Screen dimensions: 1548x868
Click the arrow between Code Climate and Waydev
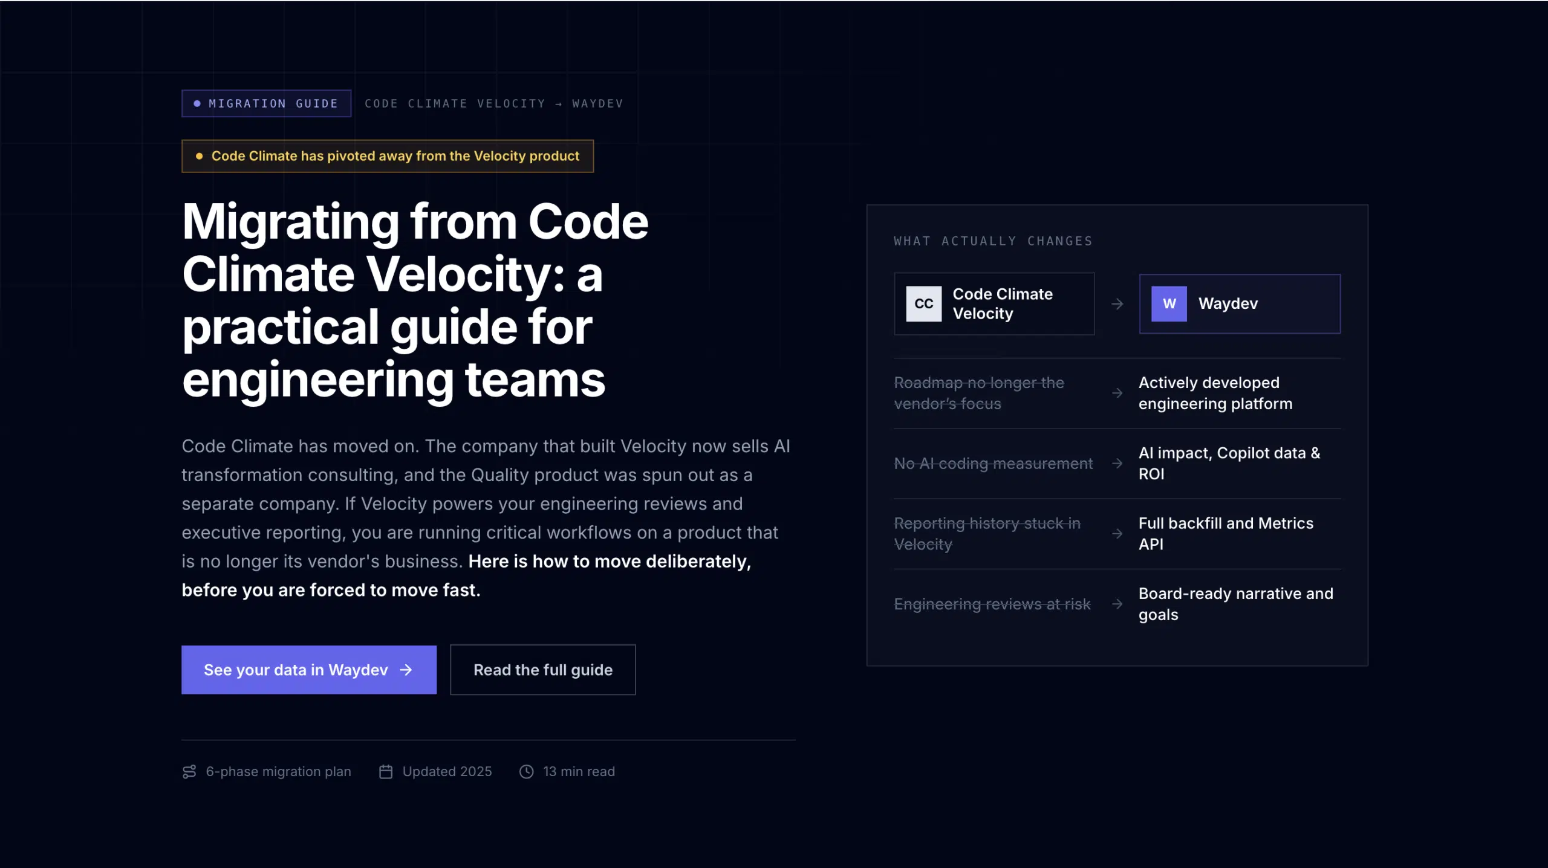[x=1117, y=303]
